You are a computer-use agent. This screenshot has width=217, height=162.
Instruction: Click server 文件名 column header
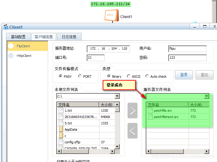[167, 105]
